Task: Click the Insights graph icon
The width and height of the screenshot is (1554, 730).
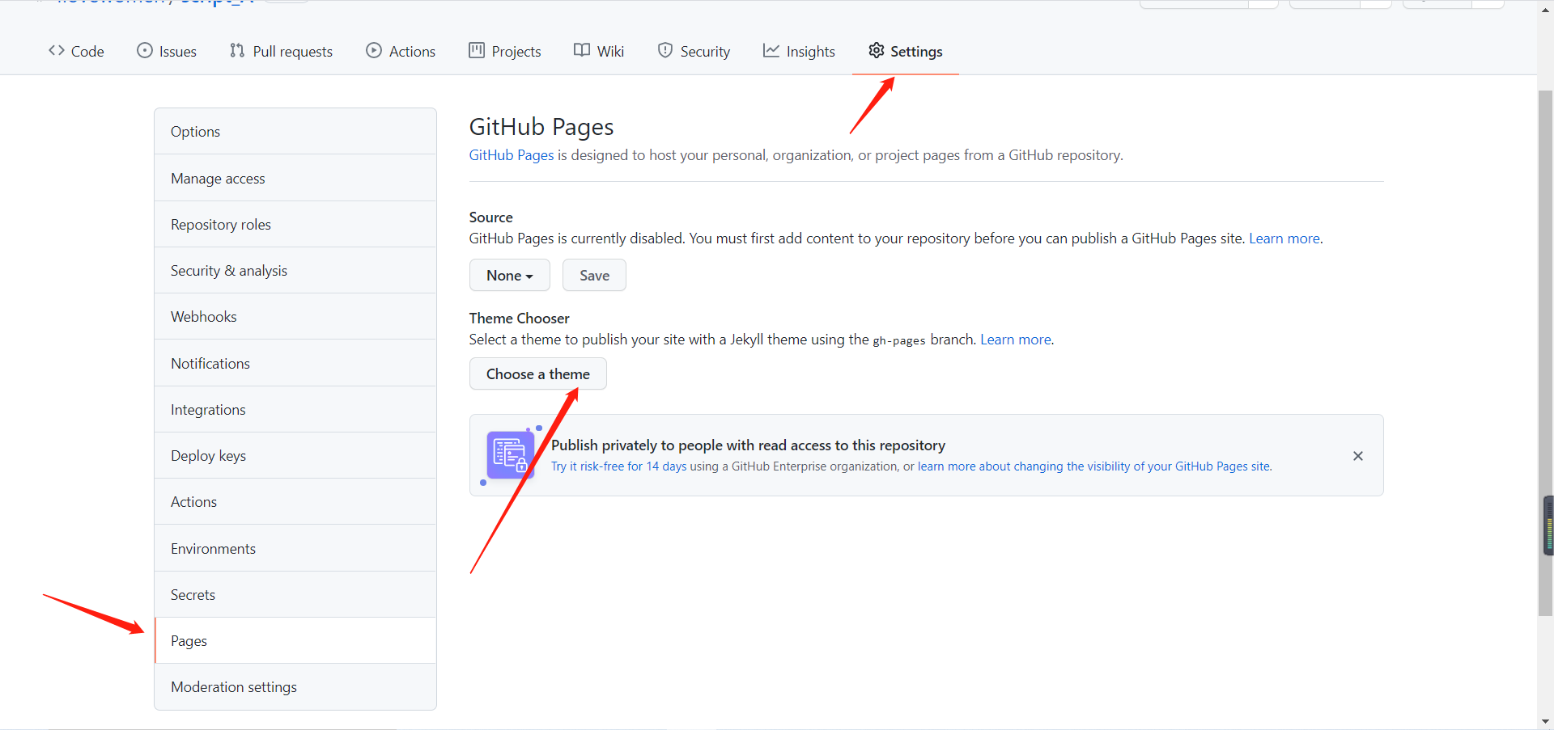Action: (771, 50)
